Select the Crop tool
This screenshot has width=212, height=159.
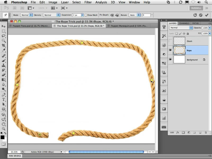click(x=4, y=46)
